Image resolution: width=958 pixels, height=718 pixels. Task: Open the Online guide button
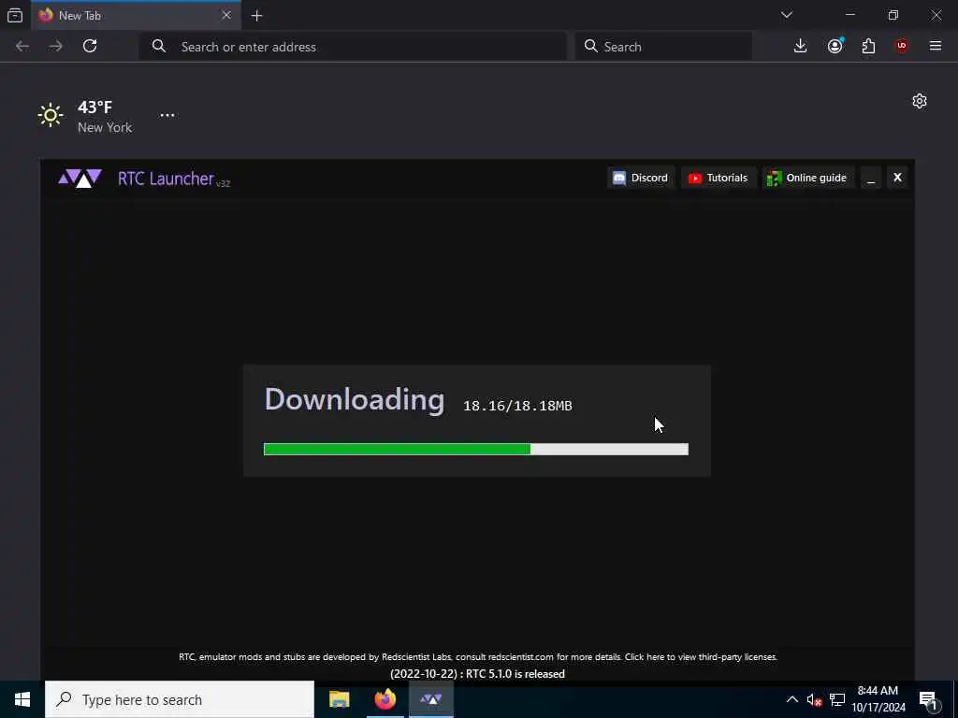(807, 178)
